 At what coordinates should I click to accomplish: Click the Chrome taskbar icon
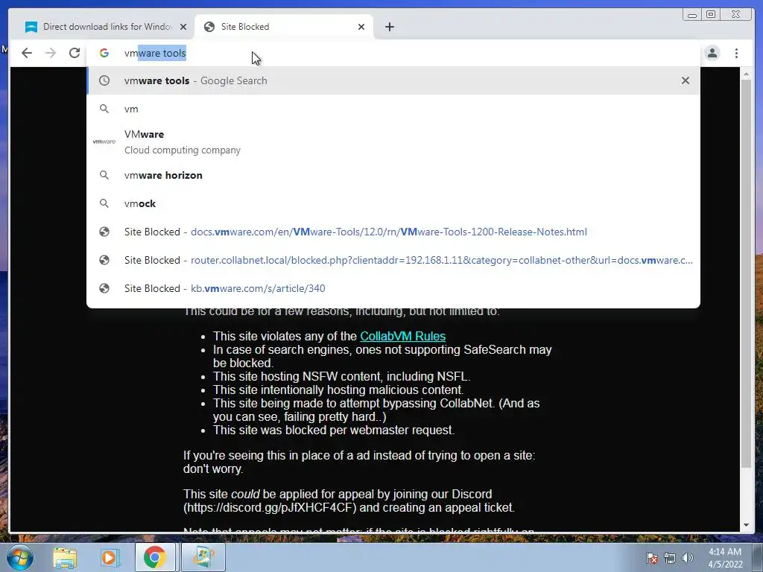154,557
